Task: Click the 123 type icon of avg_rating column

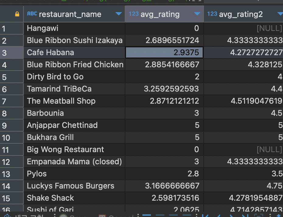Action: tap(134, 14)
